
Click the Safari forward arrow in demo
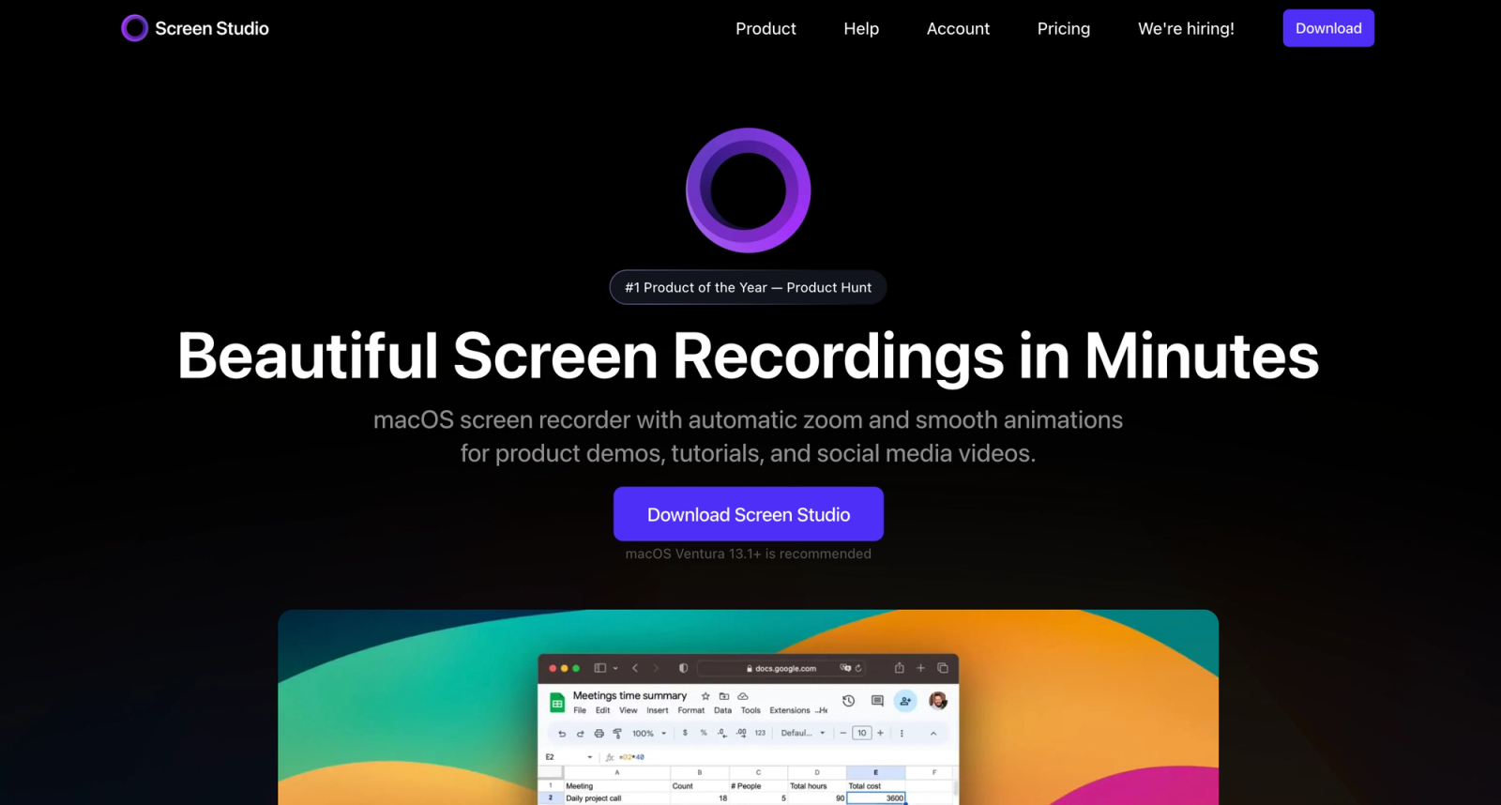click(x=656, y=668)
